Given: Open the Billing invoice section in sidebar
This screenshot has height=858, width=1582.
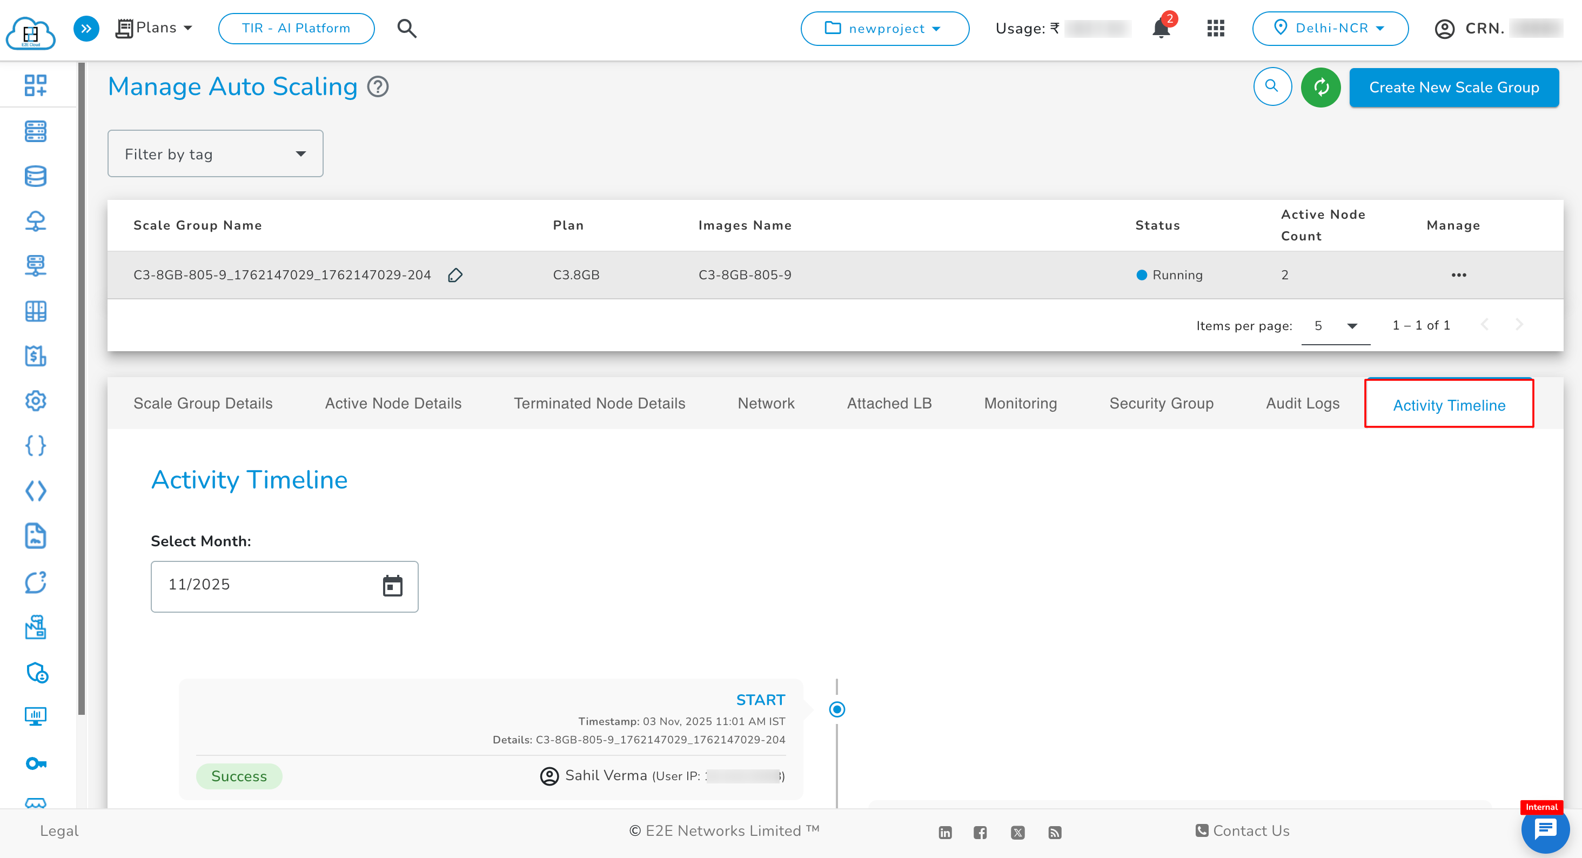Looking at the screenshot, I should [x=35, y=356].
